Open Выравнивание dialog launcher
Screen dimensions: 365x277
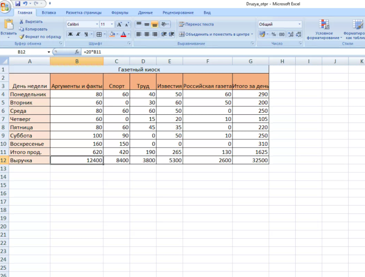252,43
